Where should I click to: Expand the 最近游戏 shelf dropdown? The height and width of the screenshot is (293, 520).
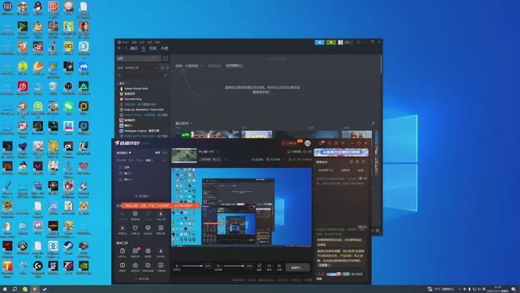click(184, 123)
